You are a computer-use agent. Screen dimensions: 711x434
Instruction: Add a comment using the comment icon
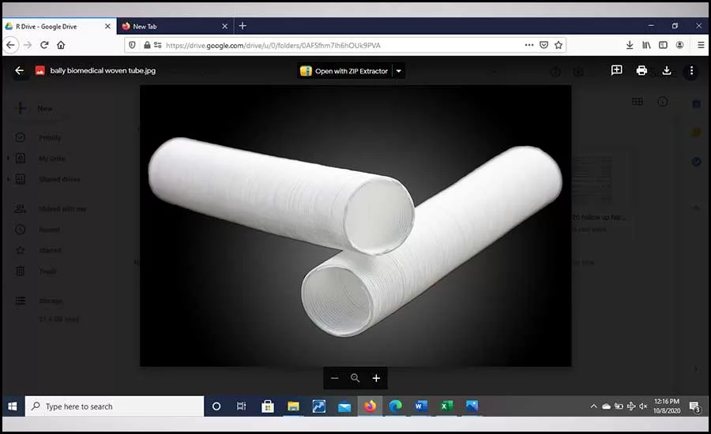click(x=616, y=70)
